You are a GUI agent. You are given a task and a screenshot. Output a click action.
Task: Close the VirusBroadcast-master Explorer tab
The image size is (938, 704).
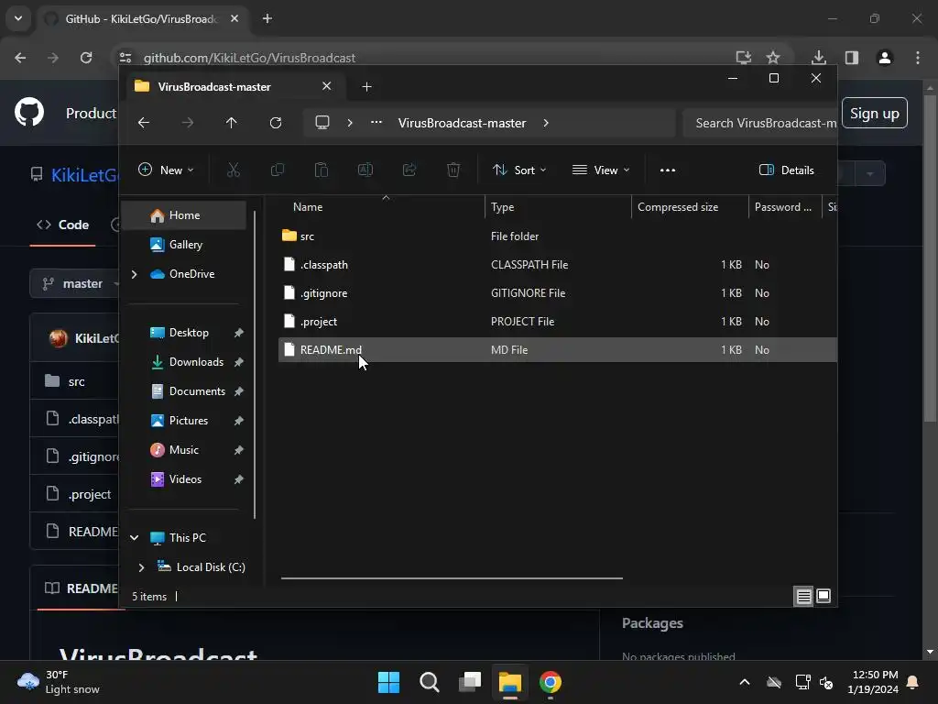click(327, 86)
